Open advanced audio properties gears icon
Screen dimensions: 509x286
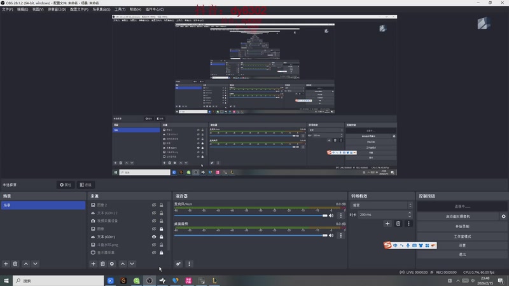coord(179,264)
